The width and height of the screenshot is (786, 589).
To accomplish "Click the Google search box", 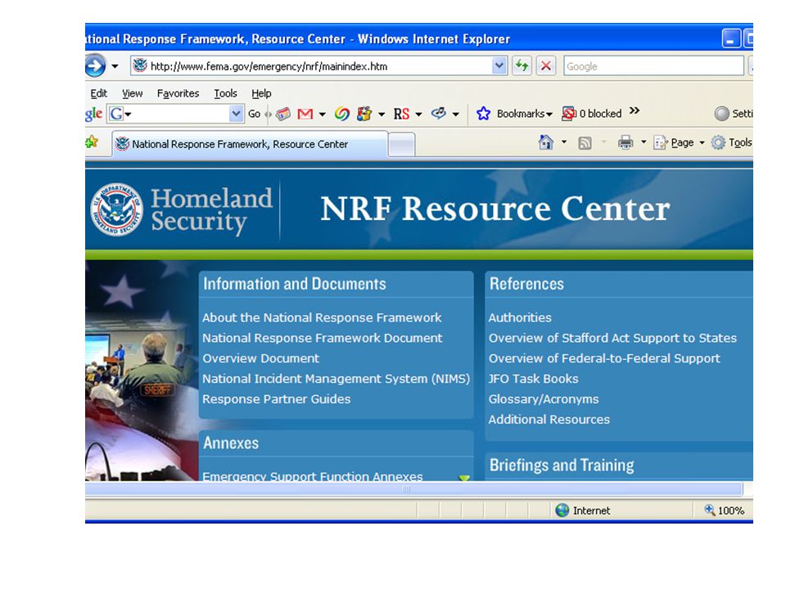I will 653,66.
